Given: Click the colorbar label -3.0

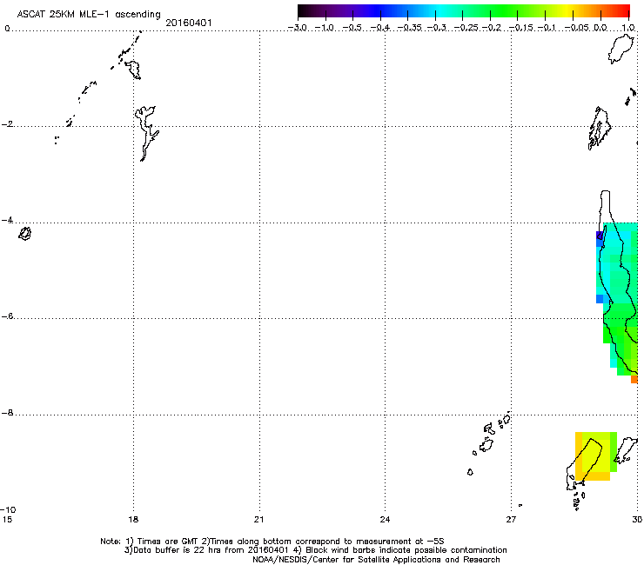Looking at the screenshot, I should 297,28.
